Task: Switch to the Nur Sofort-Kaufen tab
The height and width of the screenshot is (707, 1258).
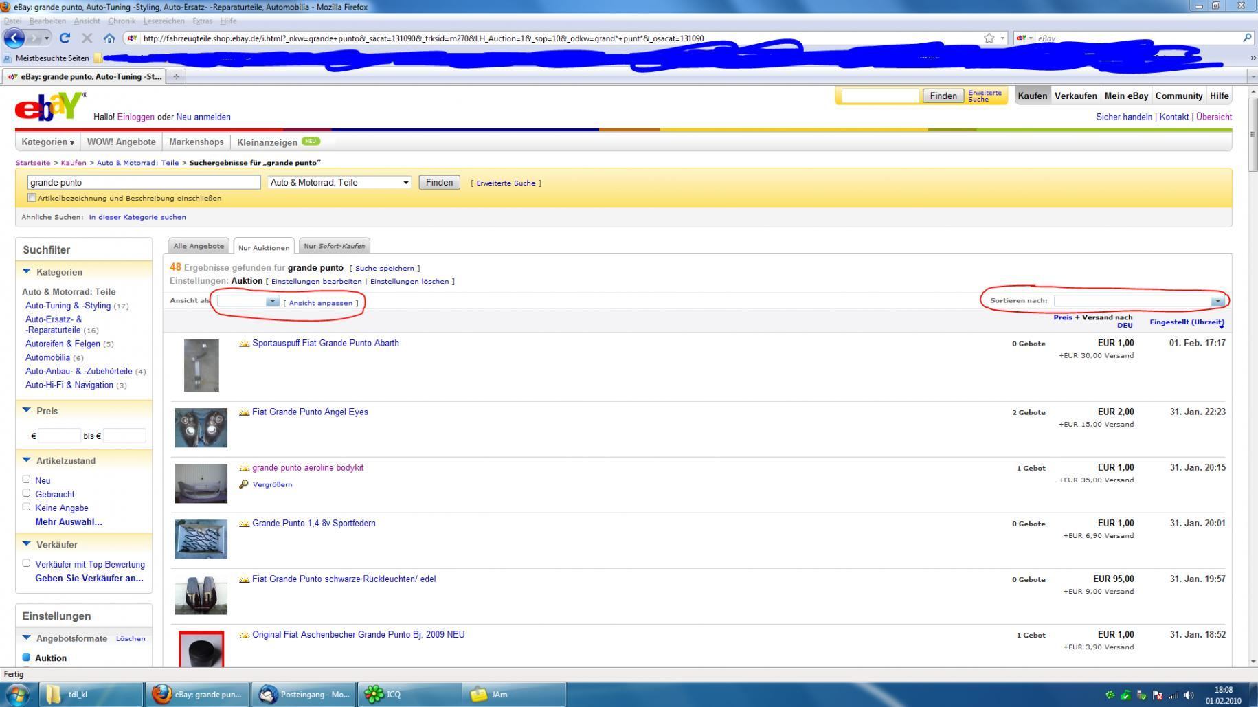Action: (x=335, y=245)
